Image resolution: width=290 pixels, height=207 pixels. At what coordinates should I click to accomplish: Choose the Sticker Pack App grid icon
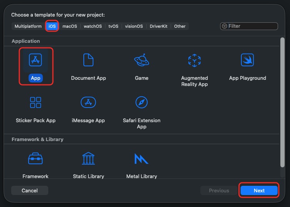(x=36, y=102)
